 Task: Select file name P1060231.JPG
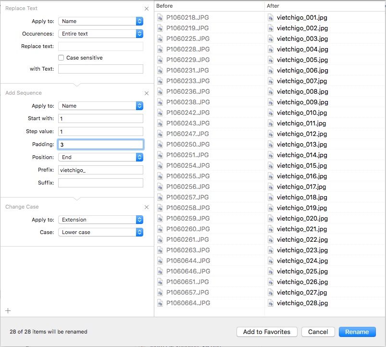187,70
